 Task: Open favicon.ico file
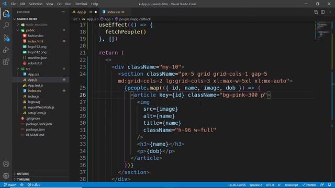click(36, 36)
